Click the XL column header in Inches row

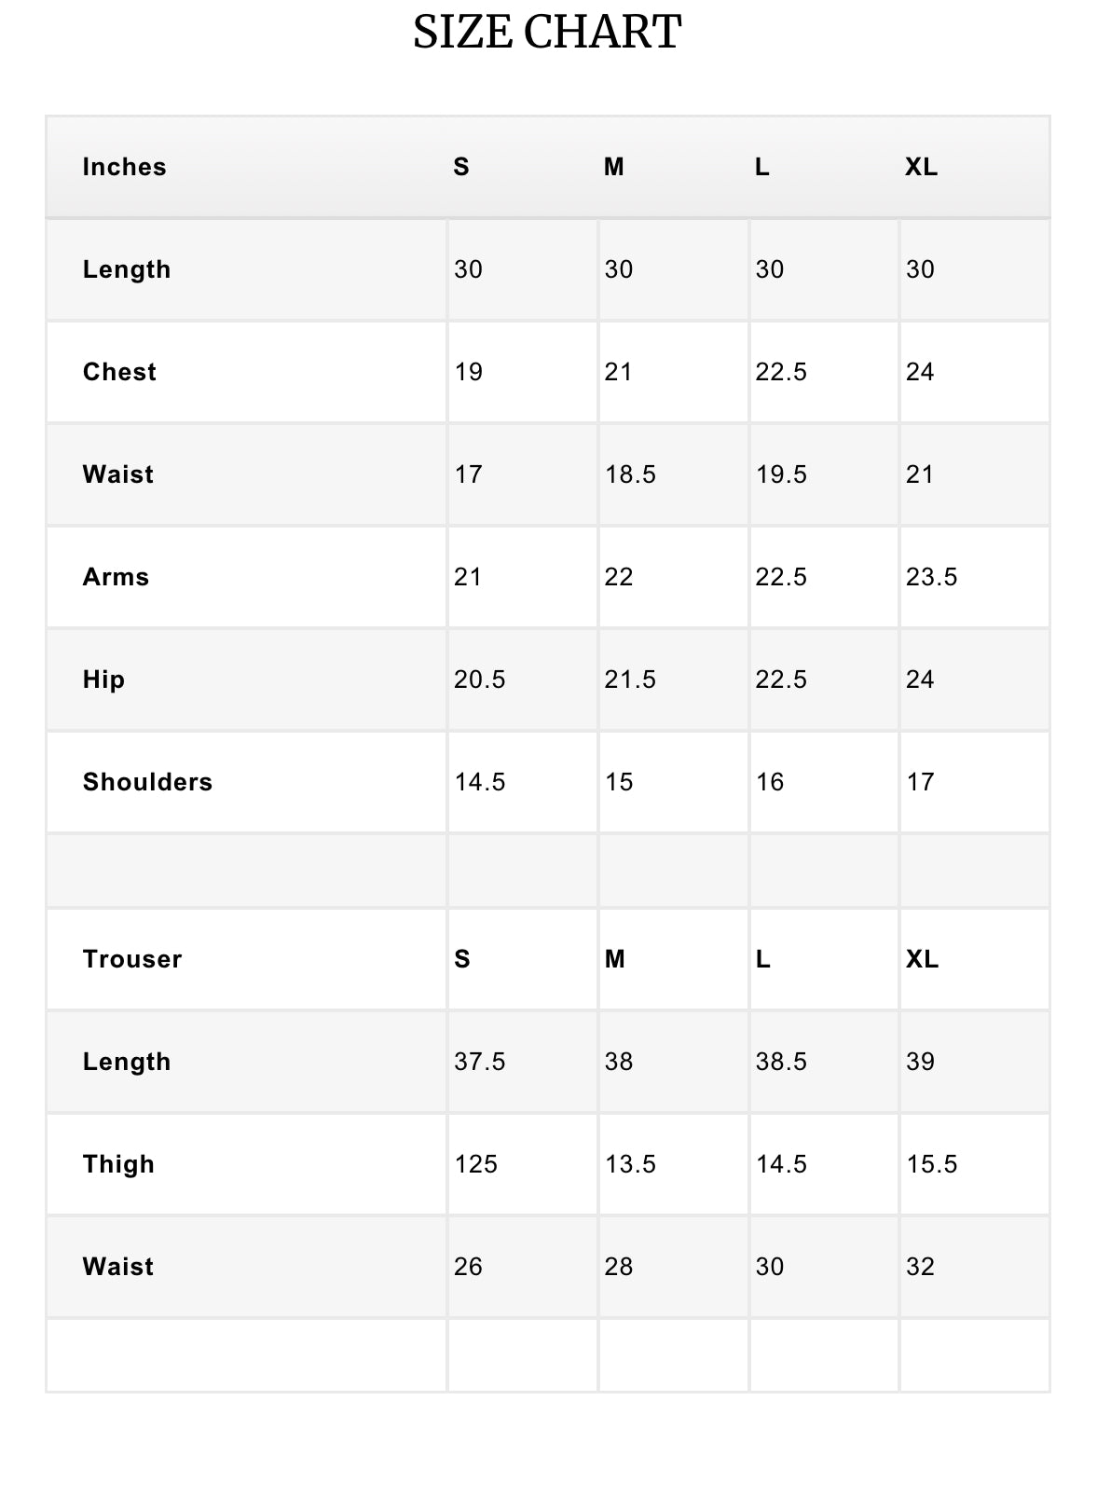tap(921, 167)
